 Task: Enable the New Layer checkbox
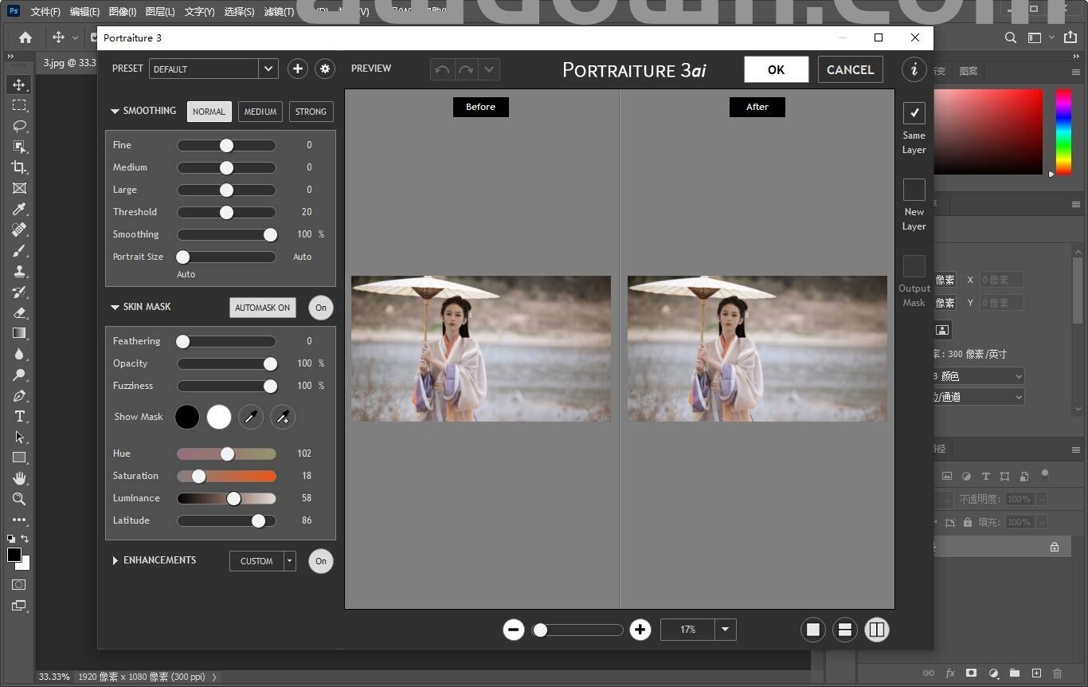point(914,190)
